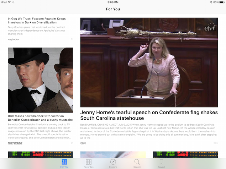Tap the 3:06 PM clock
226x169 pixels.
(113, 2)
